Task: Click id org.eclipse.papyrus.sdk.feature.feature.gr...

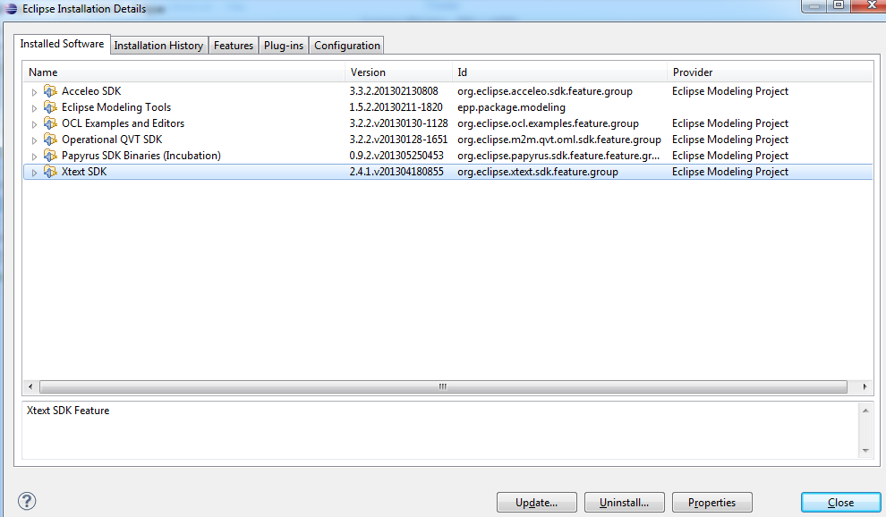Action: 558,156
